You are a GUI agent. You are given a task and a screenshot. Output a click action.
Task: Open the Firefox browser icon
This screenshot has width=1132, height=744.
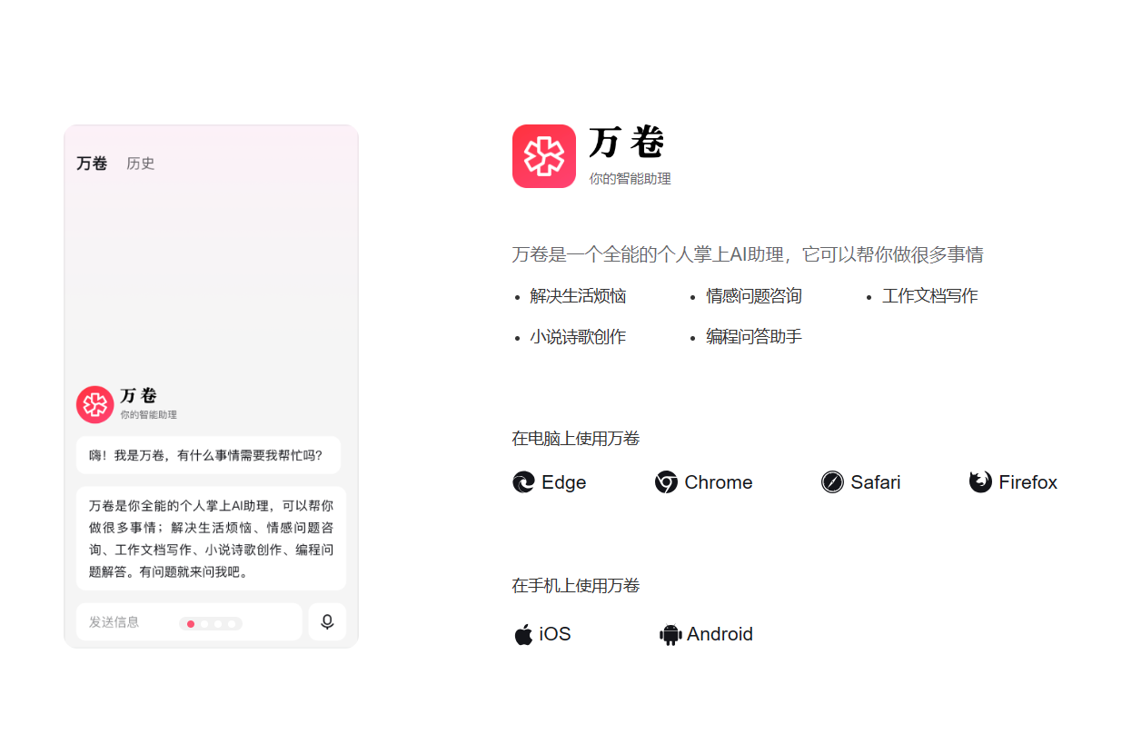click(x=981, y=482)
